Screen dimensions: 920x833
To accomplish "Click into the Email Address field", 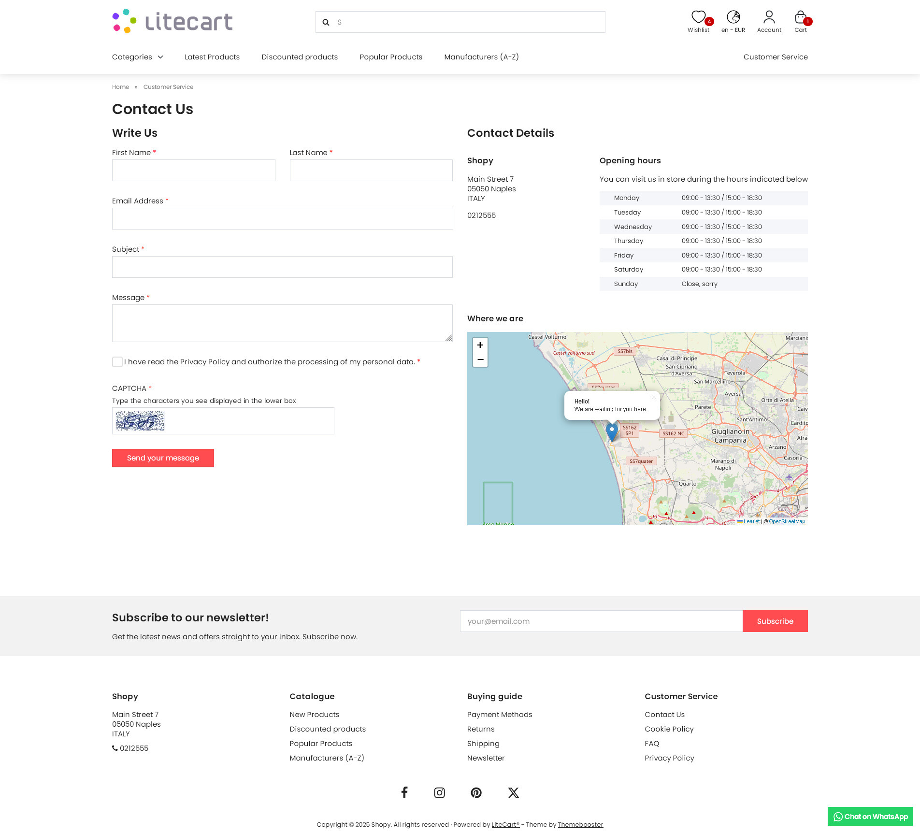I will tap(282, 219).
